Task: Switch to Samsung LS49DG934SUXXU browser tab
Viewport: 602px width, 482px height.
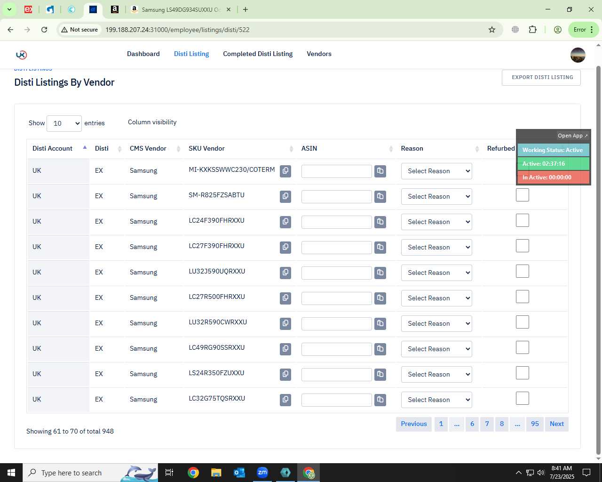Action: pos(181,9)
